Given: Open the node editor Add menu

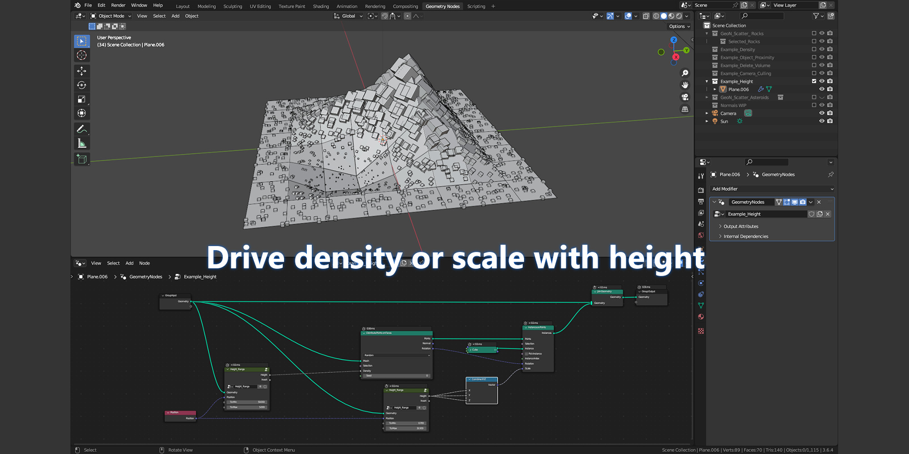Looking at the screenshot, I should (x=130, y=263).
